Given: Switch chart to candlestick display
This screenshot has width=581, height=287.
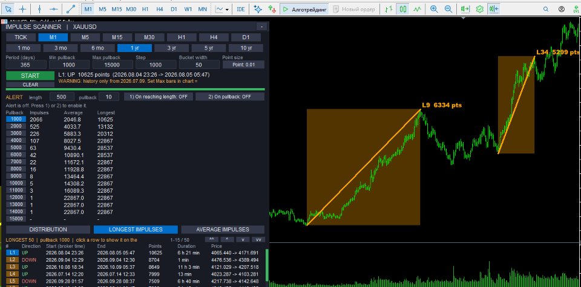Looking at the screenshot, I should pos(403,9).
